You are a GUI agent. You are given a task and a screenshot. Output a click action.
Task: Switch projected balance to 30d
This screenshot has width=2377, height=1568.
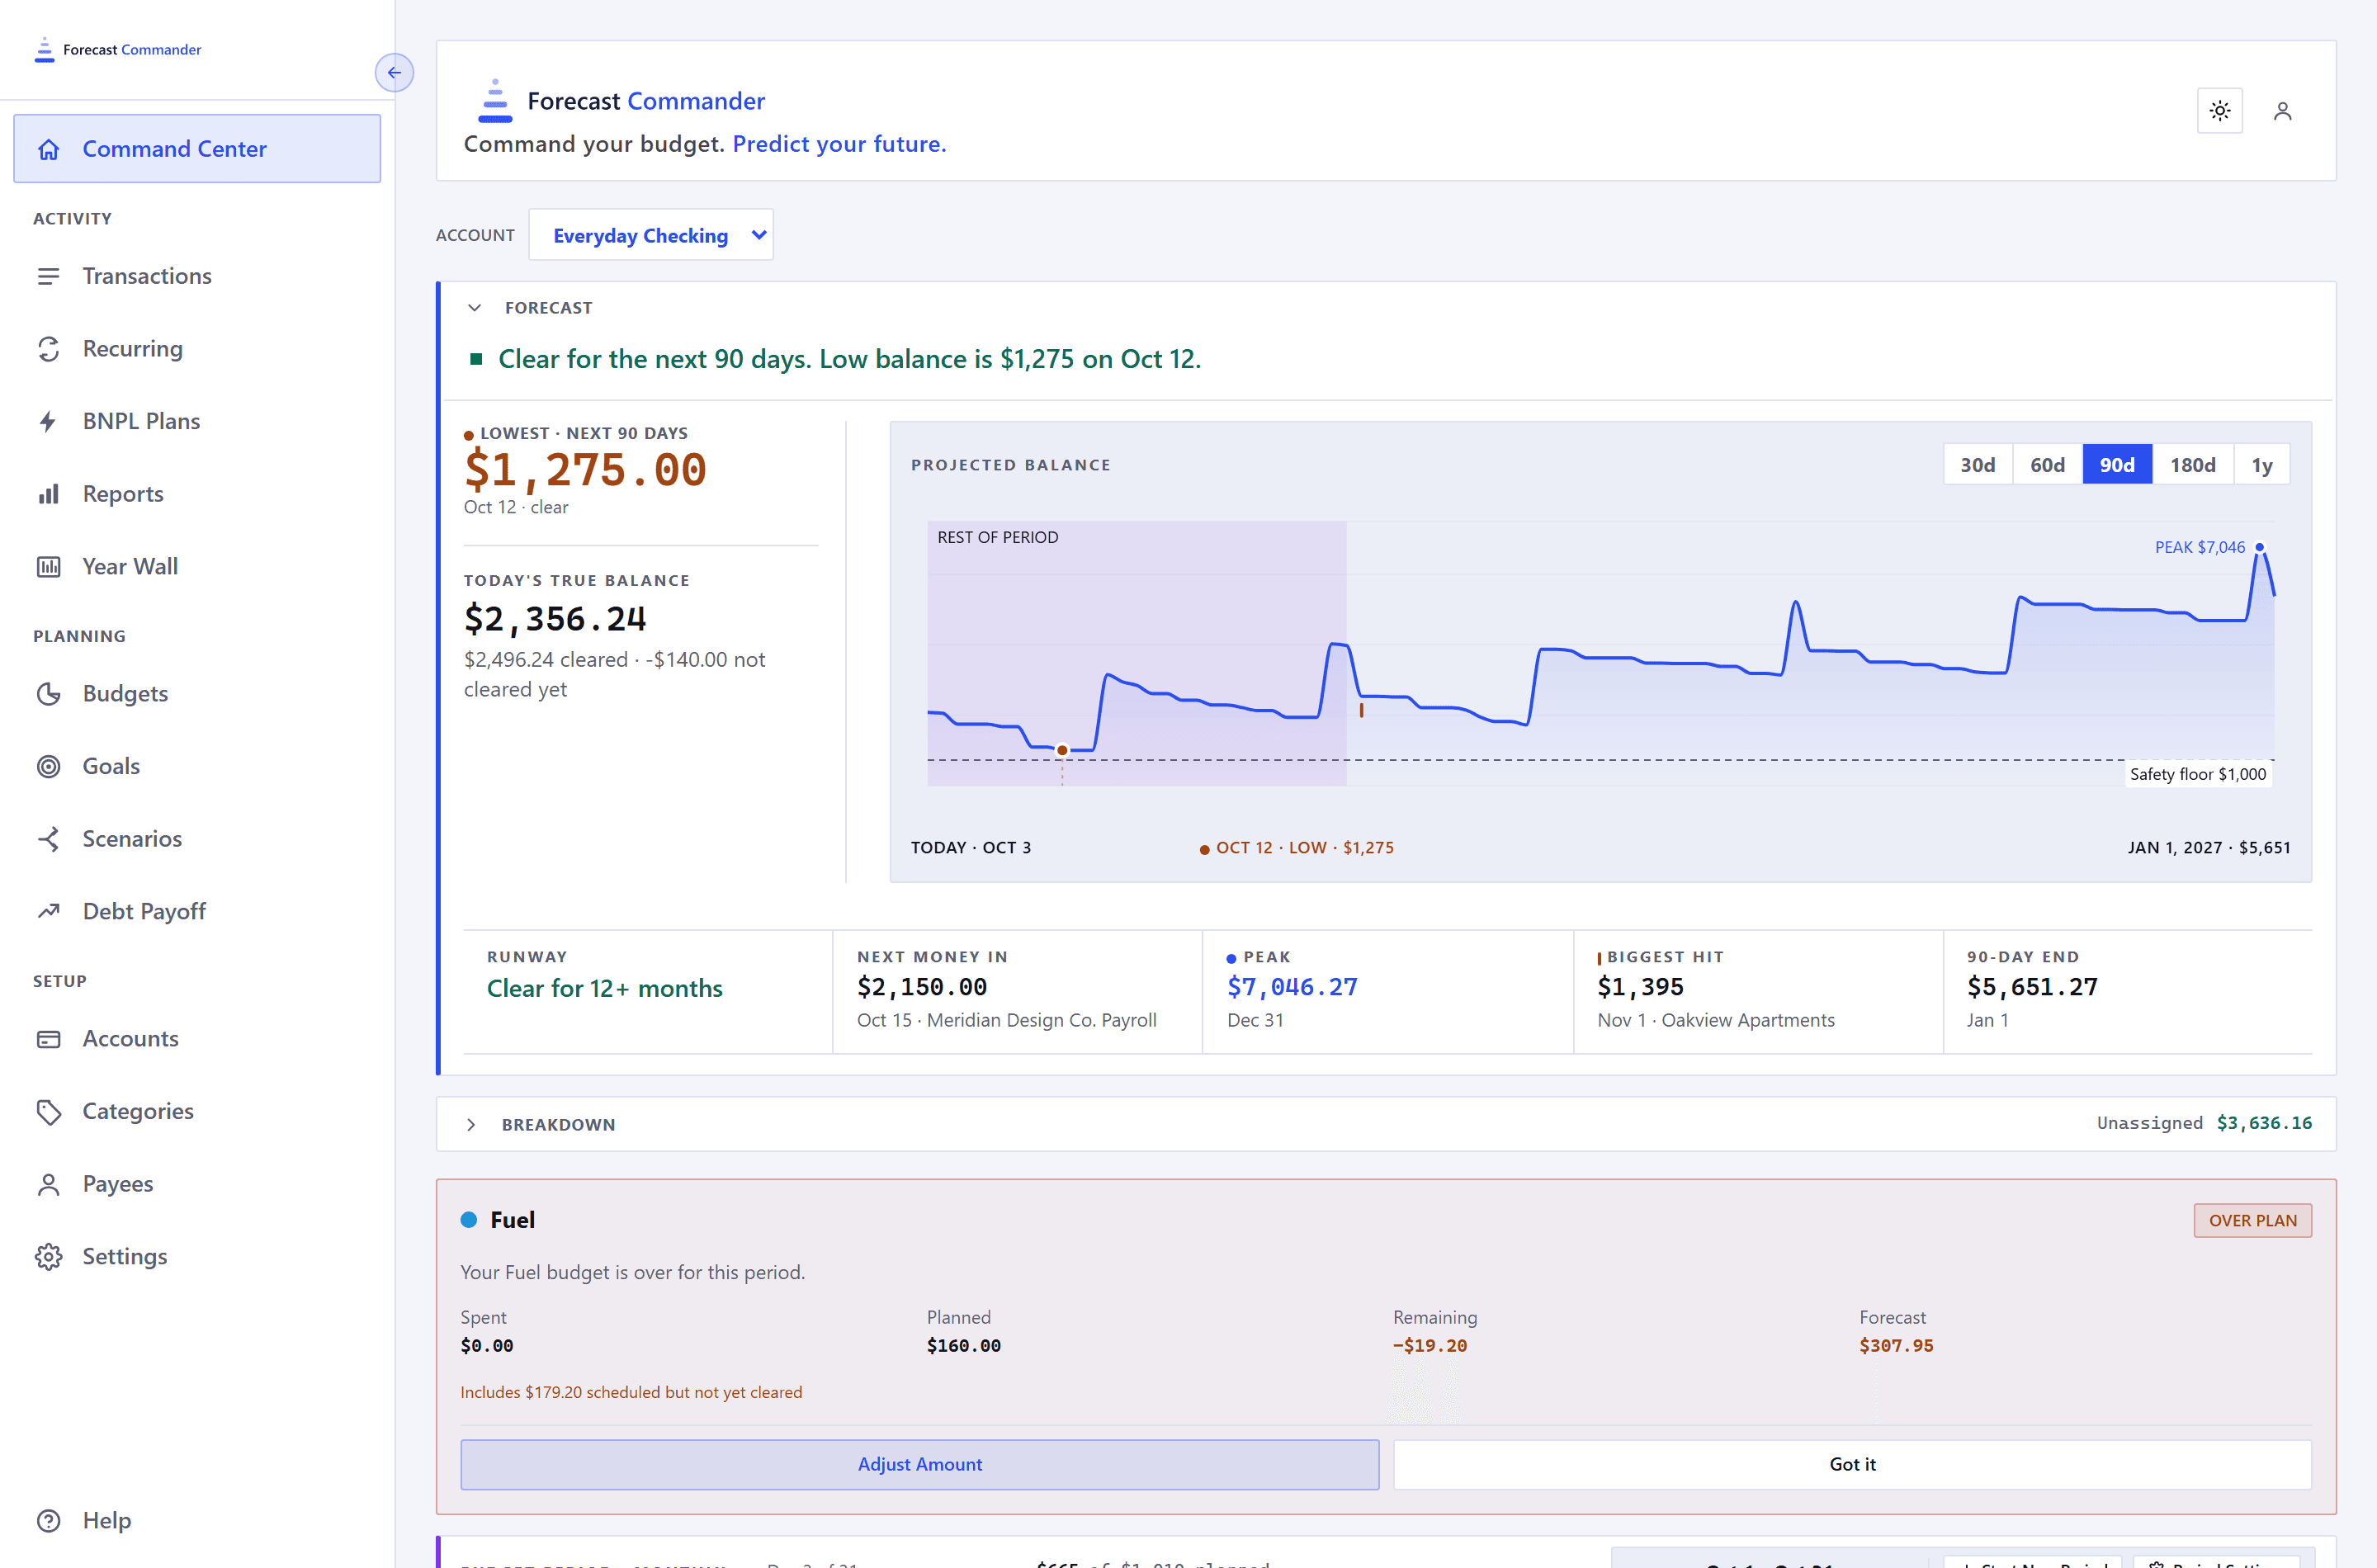click(x=1977, y=465)
